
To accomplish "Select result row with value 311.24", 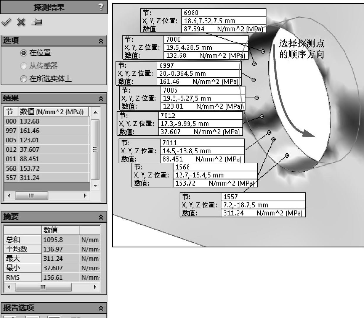I will click(47, 178).
